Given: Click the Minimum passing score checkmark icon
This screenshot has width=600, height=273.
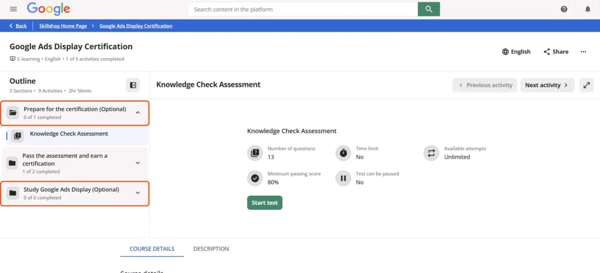Looking at the screenshot, I should pyautogui.click(x=255, y=178).
